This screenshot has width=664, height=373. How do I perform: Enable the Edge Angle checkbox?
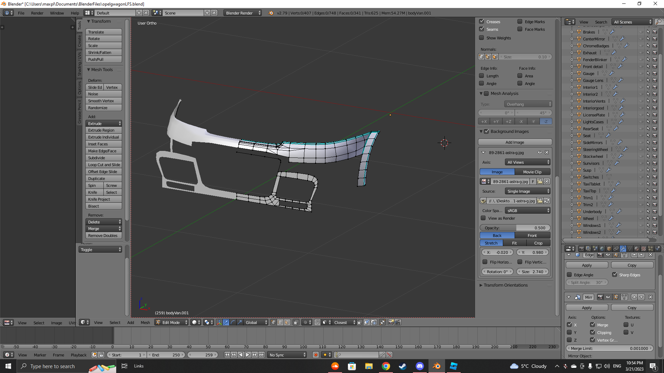(569, 275)
